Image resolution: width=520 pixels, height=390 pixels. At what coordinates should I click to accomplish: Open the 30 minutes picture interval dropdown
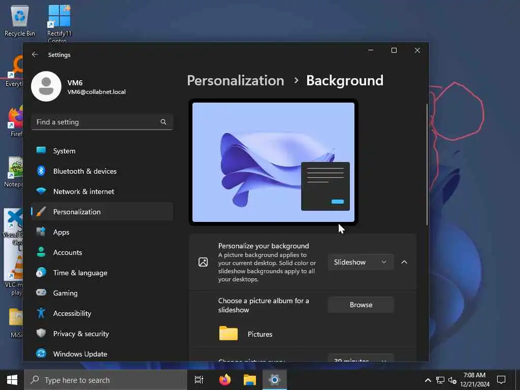coord(361,359)
